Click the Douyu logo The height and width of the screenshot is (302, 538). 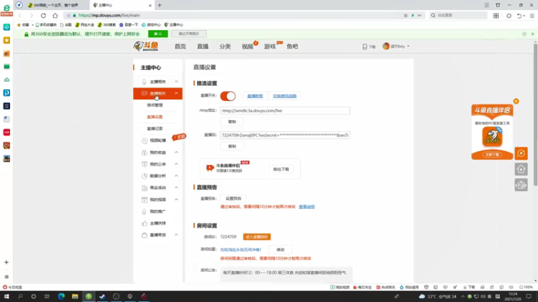(146, 46)
